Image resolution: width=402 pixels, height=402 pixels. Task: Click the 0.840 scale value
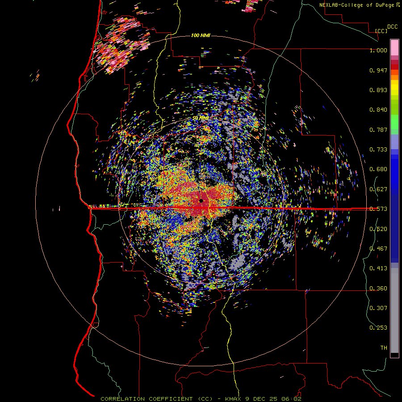point(378,110)
